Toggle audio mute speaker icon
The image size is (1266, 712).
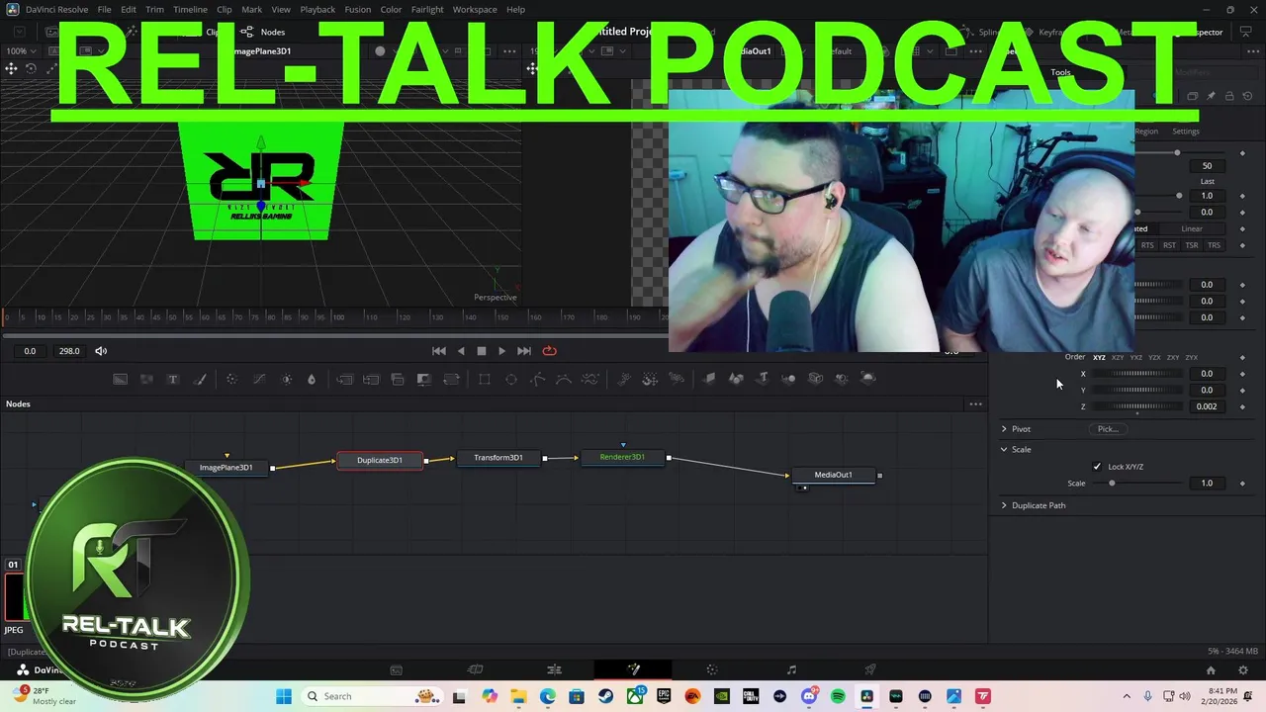tap(101, 351)
